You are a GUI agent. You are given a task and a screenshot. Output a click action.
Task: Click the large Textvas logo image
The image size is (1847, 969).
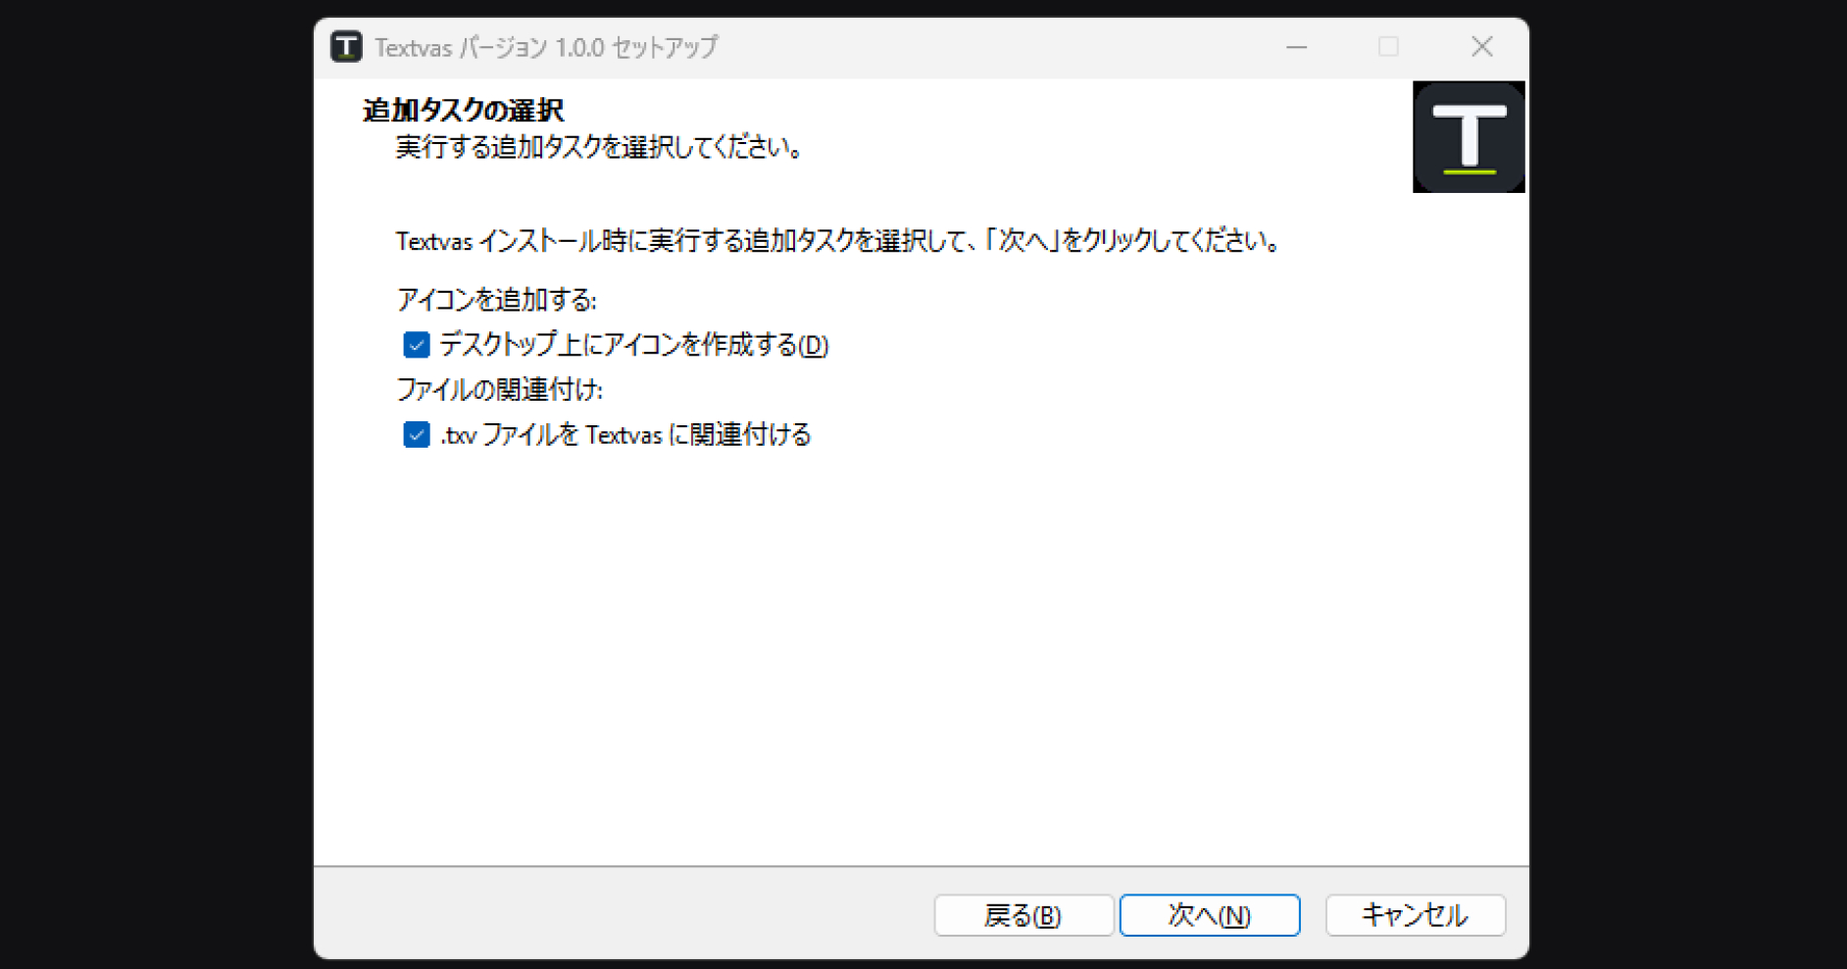(1469, 137)
